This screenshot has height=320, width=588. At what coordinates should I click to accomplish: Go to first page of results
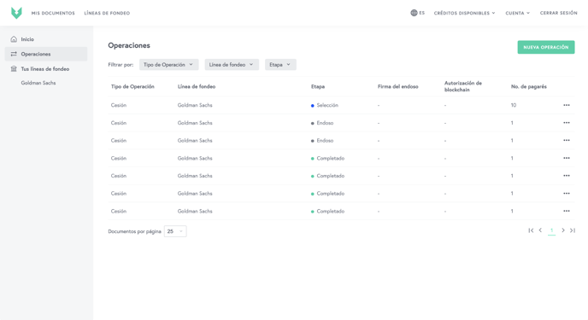click(531, 230)
